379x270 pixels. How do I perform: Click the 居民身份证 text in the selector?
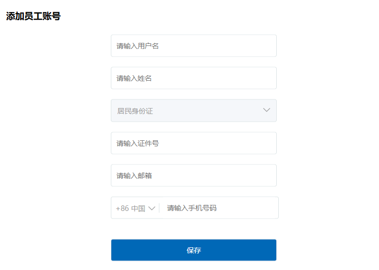(135, 111)
